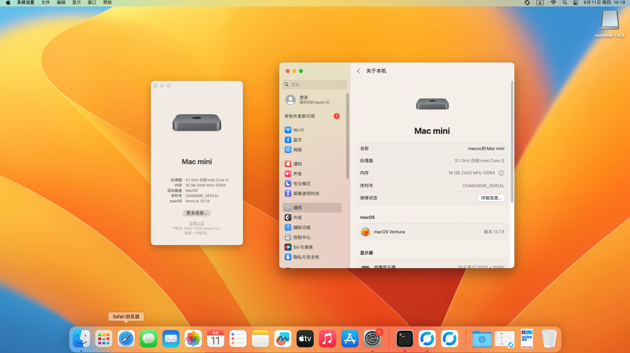This screenshot has height=353, width=630.
Task: Open 辅助功能 settings in the sidebar
Action: [x=312, y=228]
